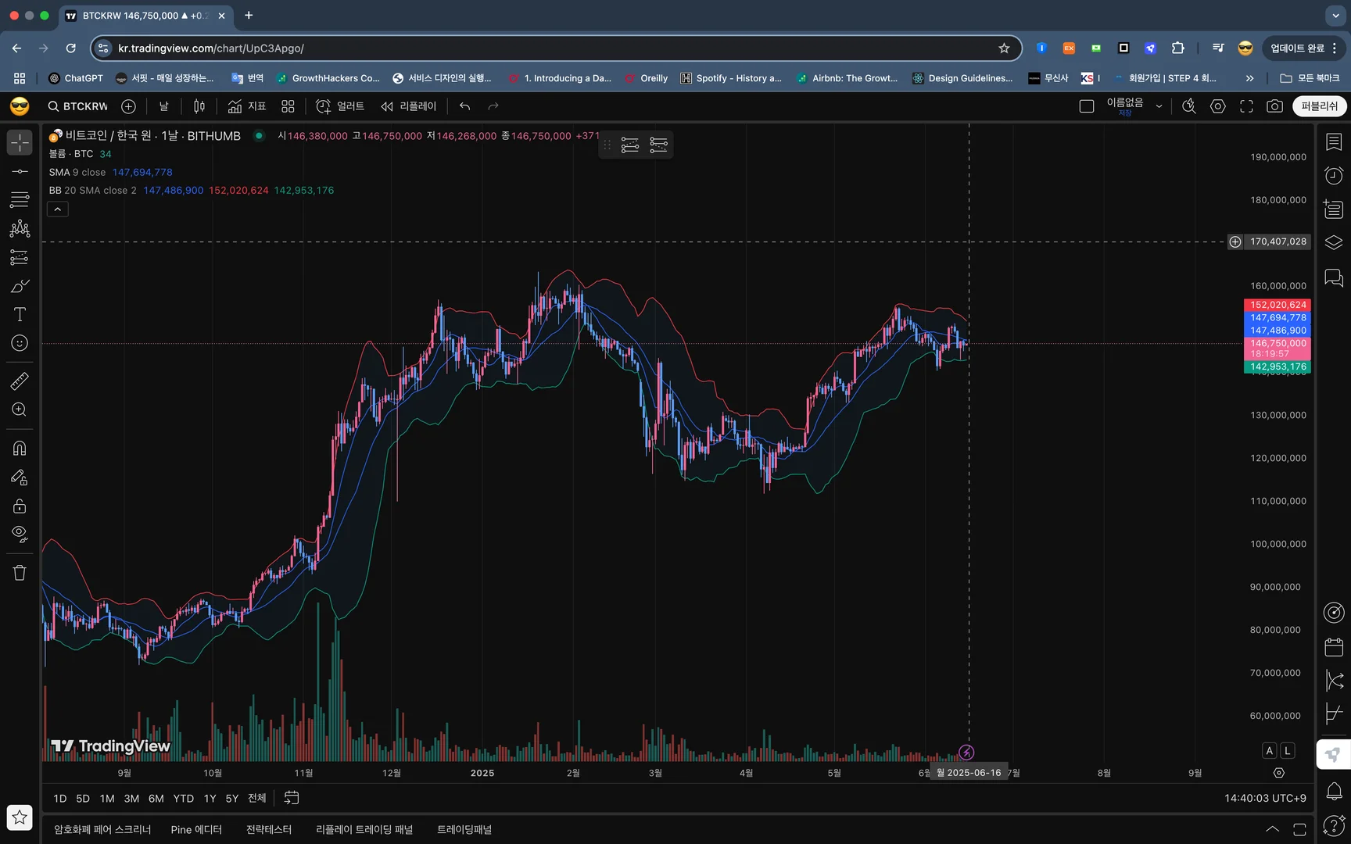Toggle the log scale L button

(1287, 750)
